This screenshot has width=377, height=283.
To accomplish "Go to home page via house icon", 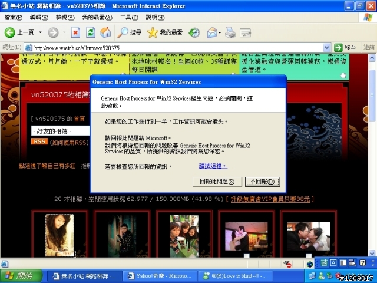I will tap(105, 32).
